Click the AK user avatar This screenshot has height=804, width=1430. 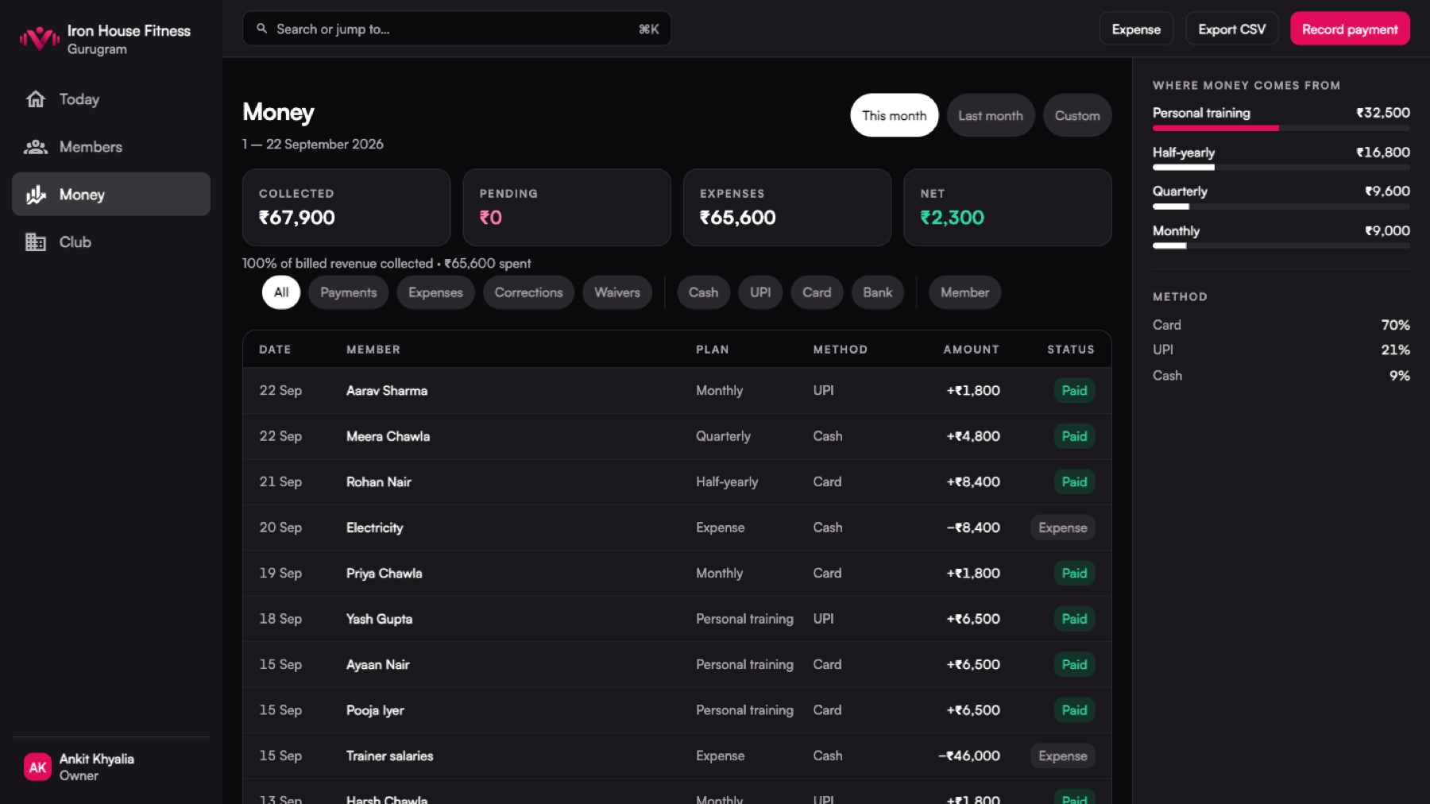pos(37,767)
